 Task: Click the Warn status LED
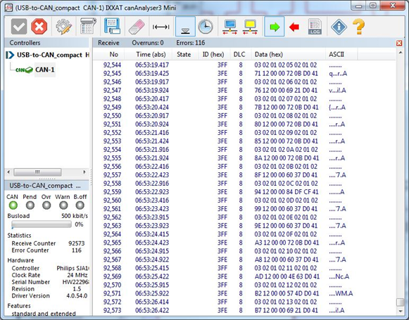point(63,205)
